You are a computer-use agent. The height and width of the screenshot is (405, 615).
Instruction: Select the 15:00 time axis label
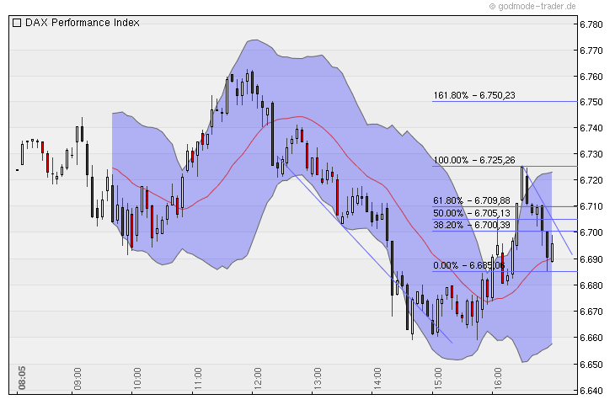(x=437, y=379)
